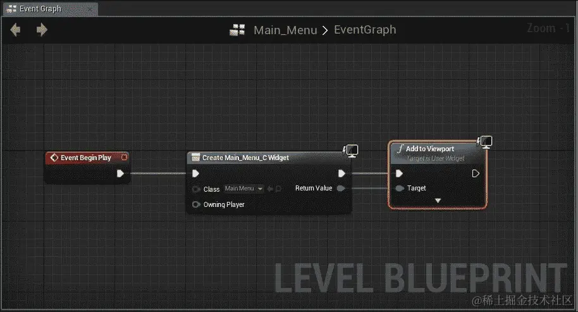Click the Owning Player input pin
The width and height of the screenshot is (578, 312).
196,204
